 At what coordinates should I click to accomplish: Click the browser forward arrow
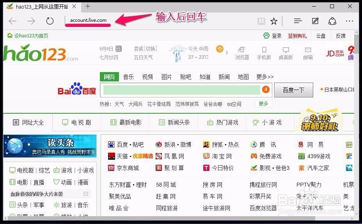tap(31, 21)
